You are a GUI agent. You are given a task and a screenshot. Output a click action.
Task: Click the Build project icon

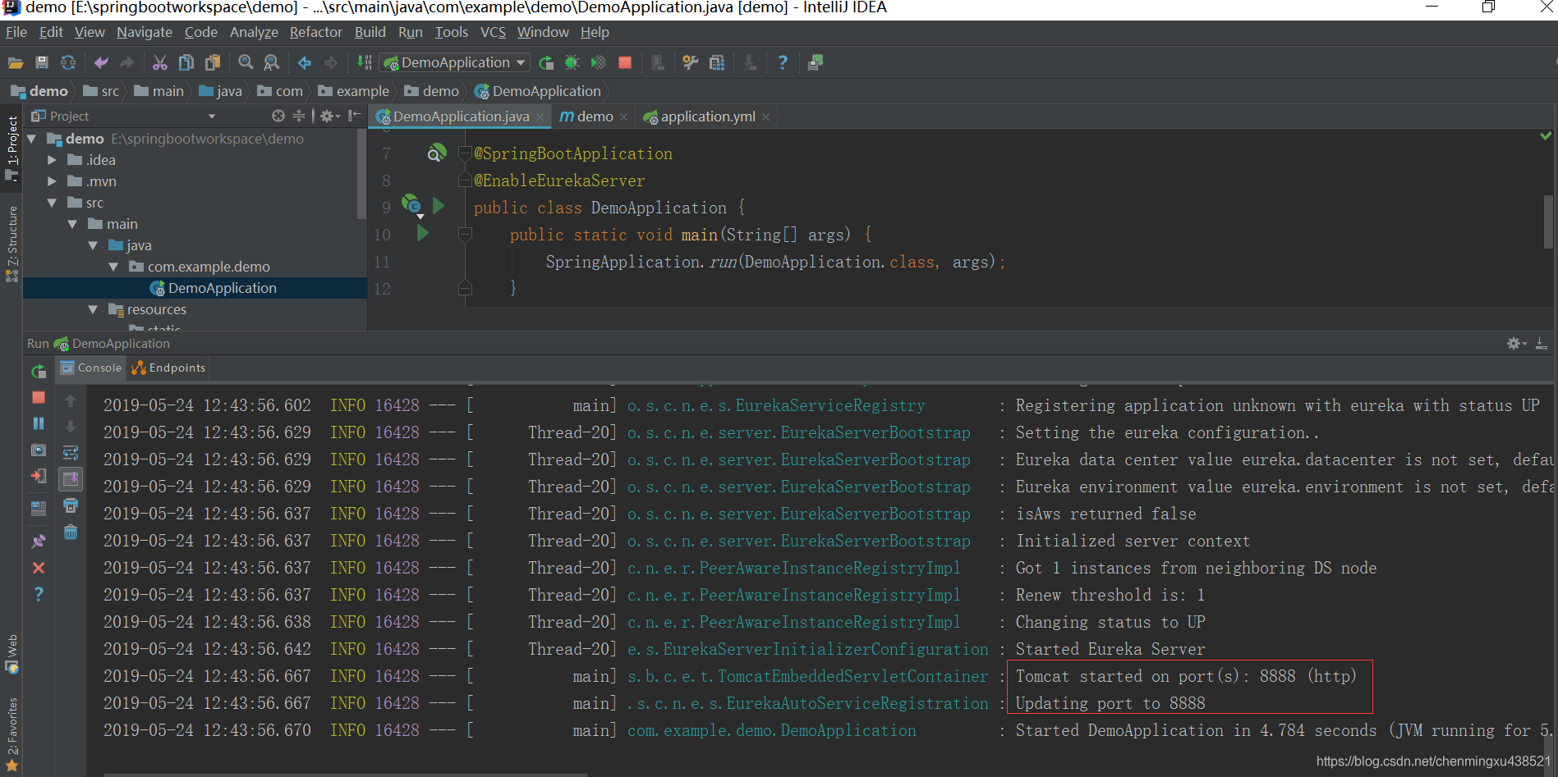[x=364, y=62]
